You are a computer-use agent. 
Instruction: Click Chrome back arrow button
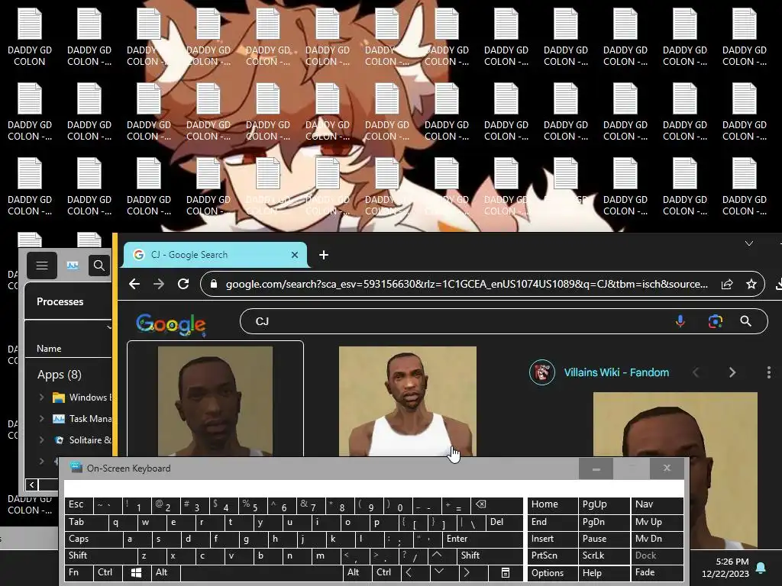pos(134,284)
